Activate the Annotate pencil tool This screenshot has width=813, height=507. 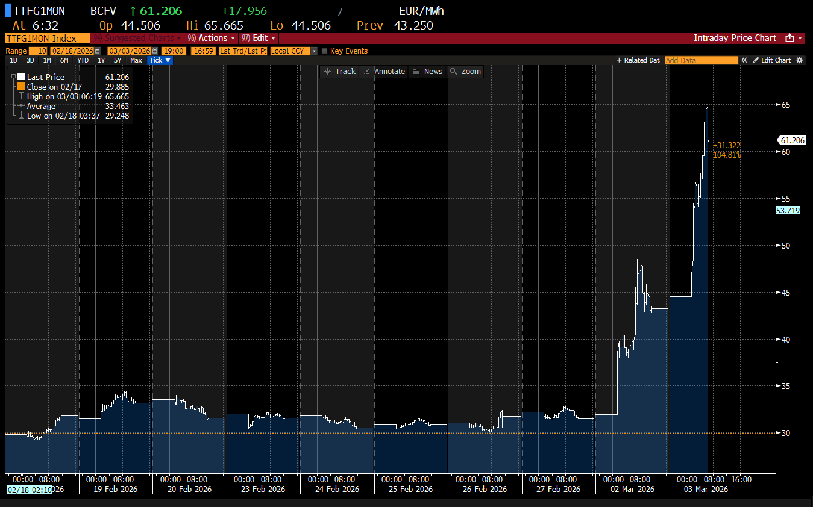pos(384,72)
